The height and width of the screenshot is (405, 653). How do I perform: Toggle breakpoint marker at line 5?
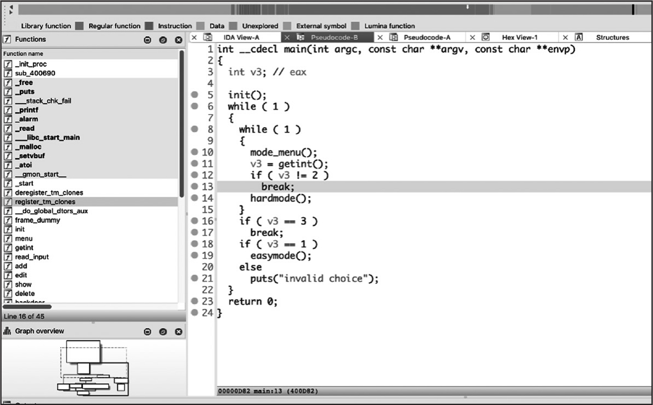click(194, 95)
